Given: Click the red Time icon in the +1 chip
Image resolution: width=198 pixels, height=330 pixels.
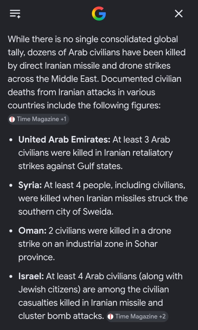Looking at the screenshot, I should point(12,119).
